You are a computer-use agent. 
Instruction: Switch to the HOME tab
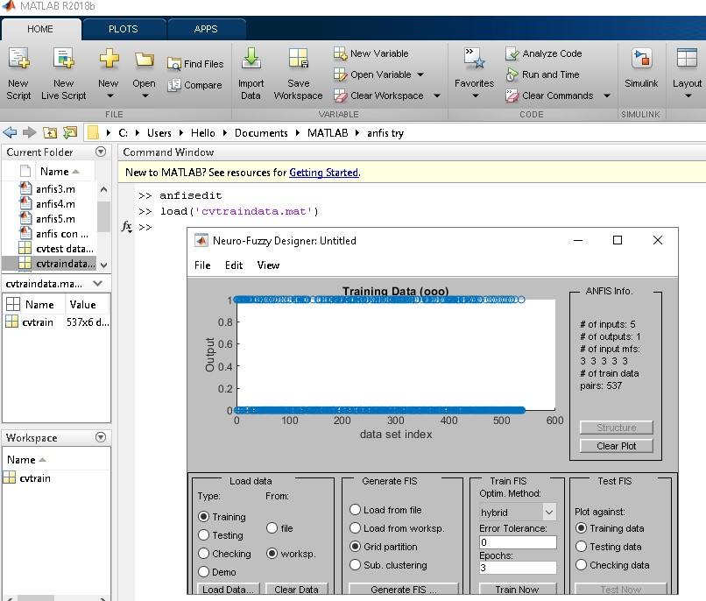coord(40,29)
